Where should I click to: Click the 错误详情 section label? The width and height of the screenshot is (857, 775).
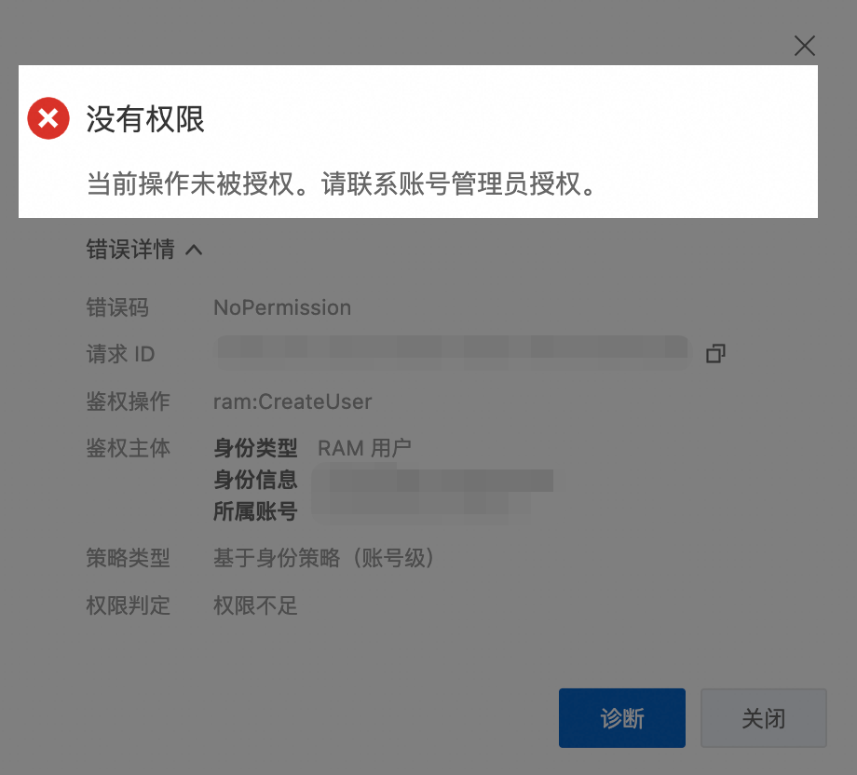pos(130,250)
